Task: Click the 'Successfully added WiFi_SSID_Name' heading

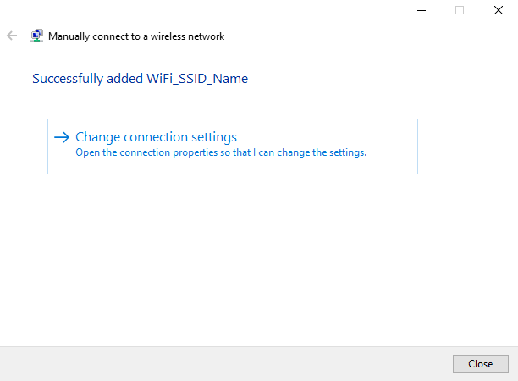Action: click(140, 79)
